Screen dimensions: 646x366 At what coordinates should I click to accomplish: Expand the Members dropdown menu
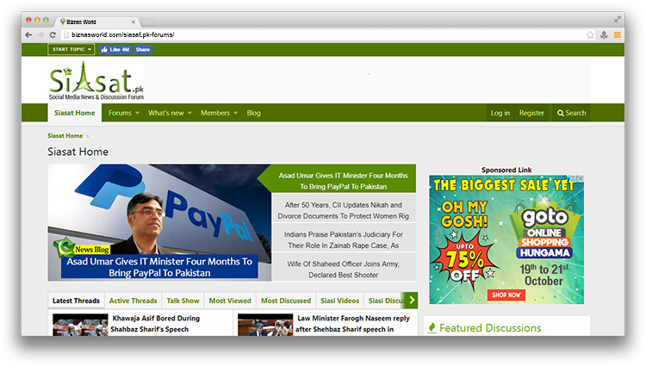[x=220, y=113]
